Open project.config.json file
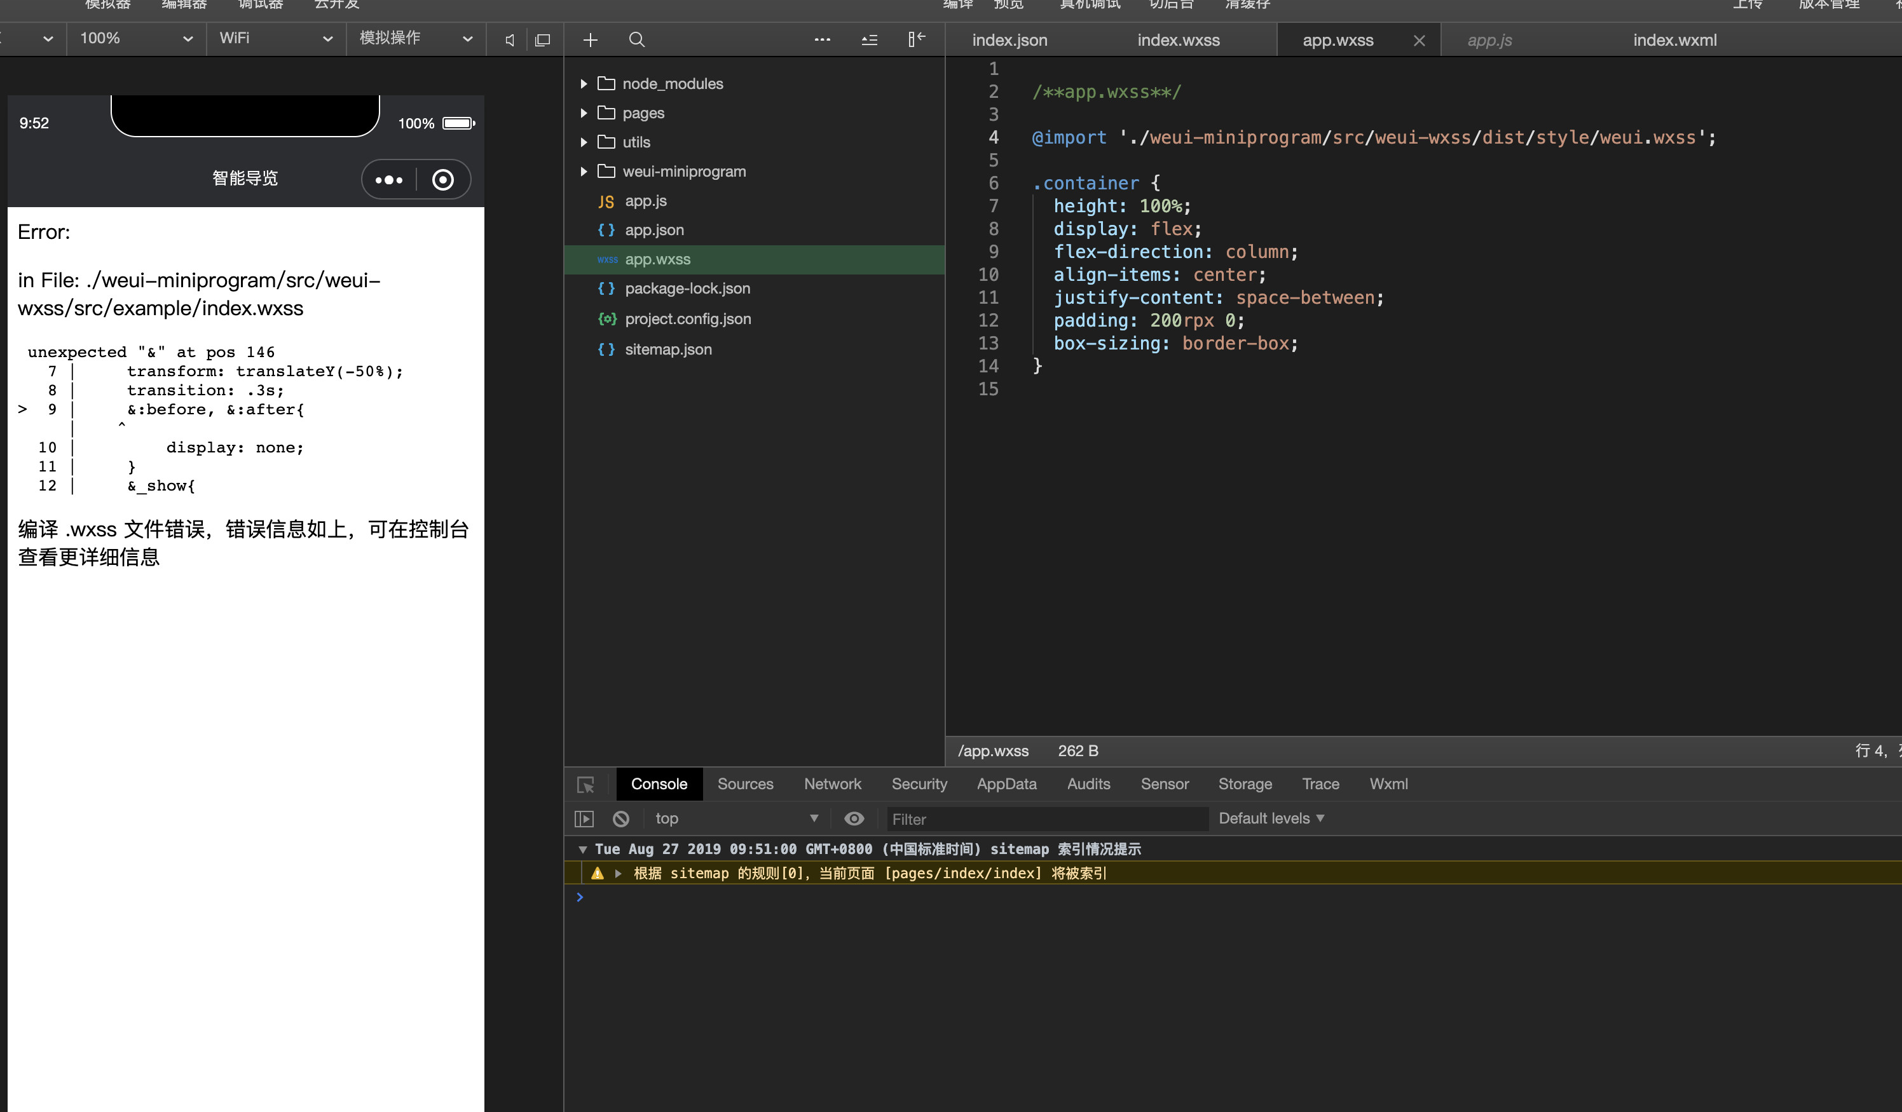Screen dimensions: 1902x1112 coord(754,318)
